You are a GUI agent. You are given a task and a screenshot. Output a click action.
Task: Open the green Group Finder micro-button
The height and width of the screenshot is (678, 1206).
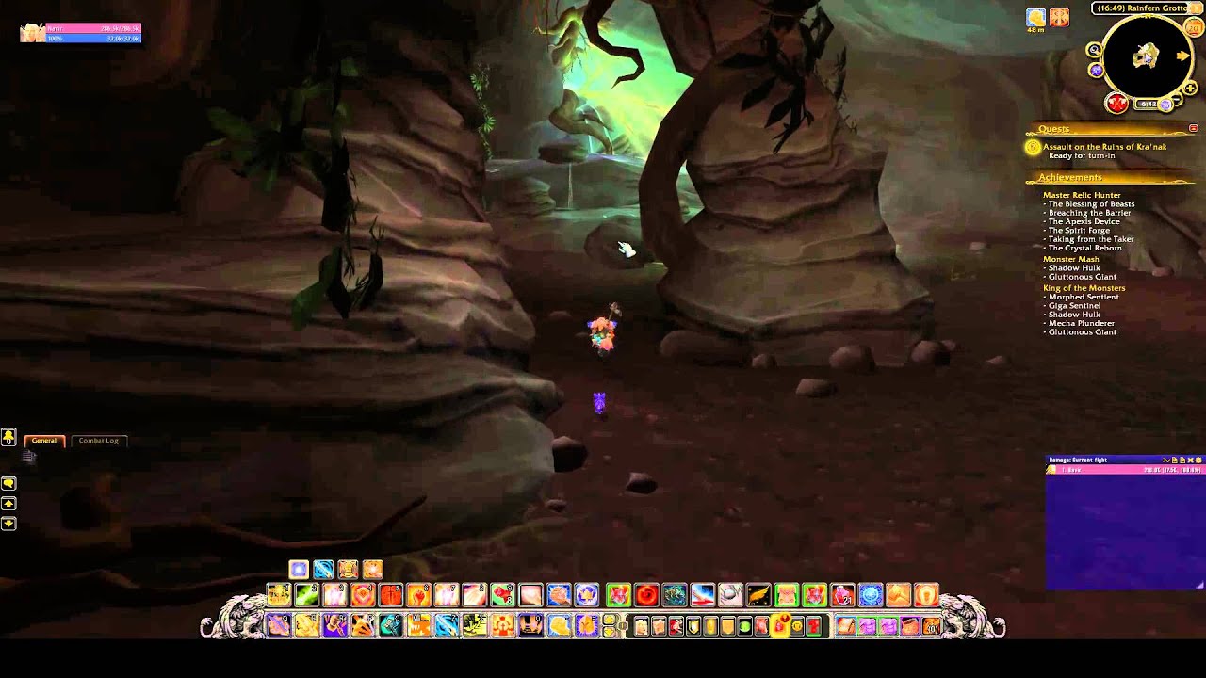click(745, 625)
